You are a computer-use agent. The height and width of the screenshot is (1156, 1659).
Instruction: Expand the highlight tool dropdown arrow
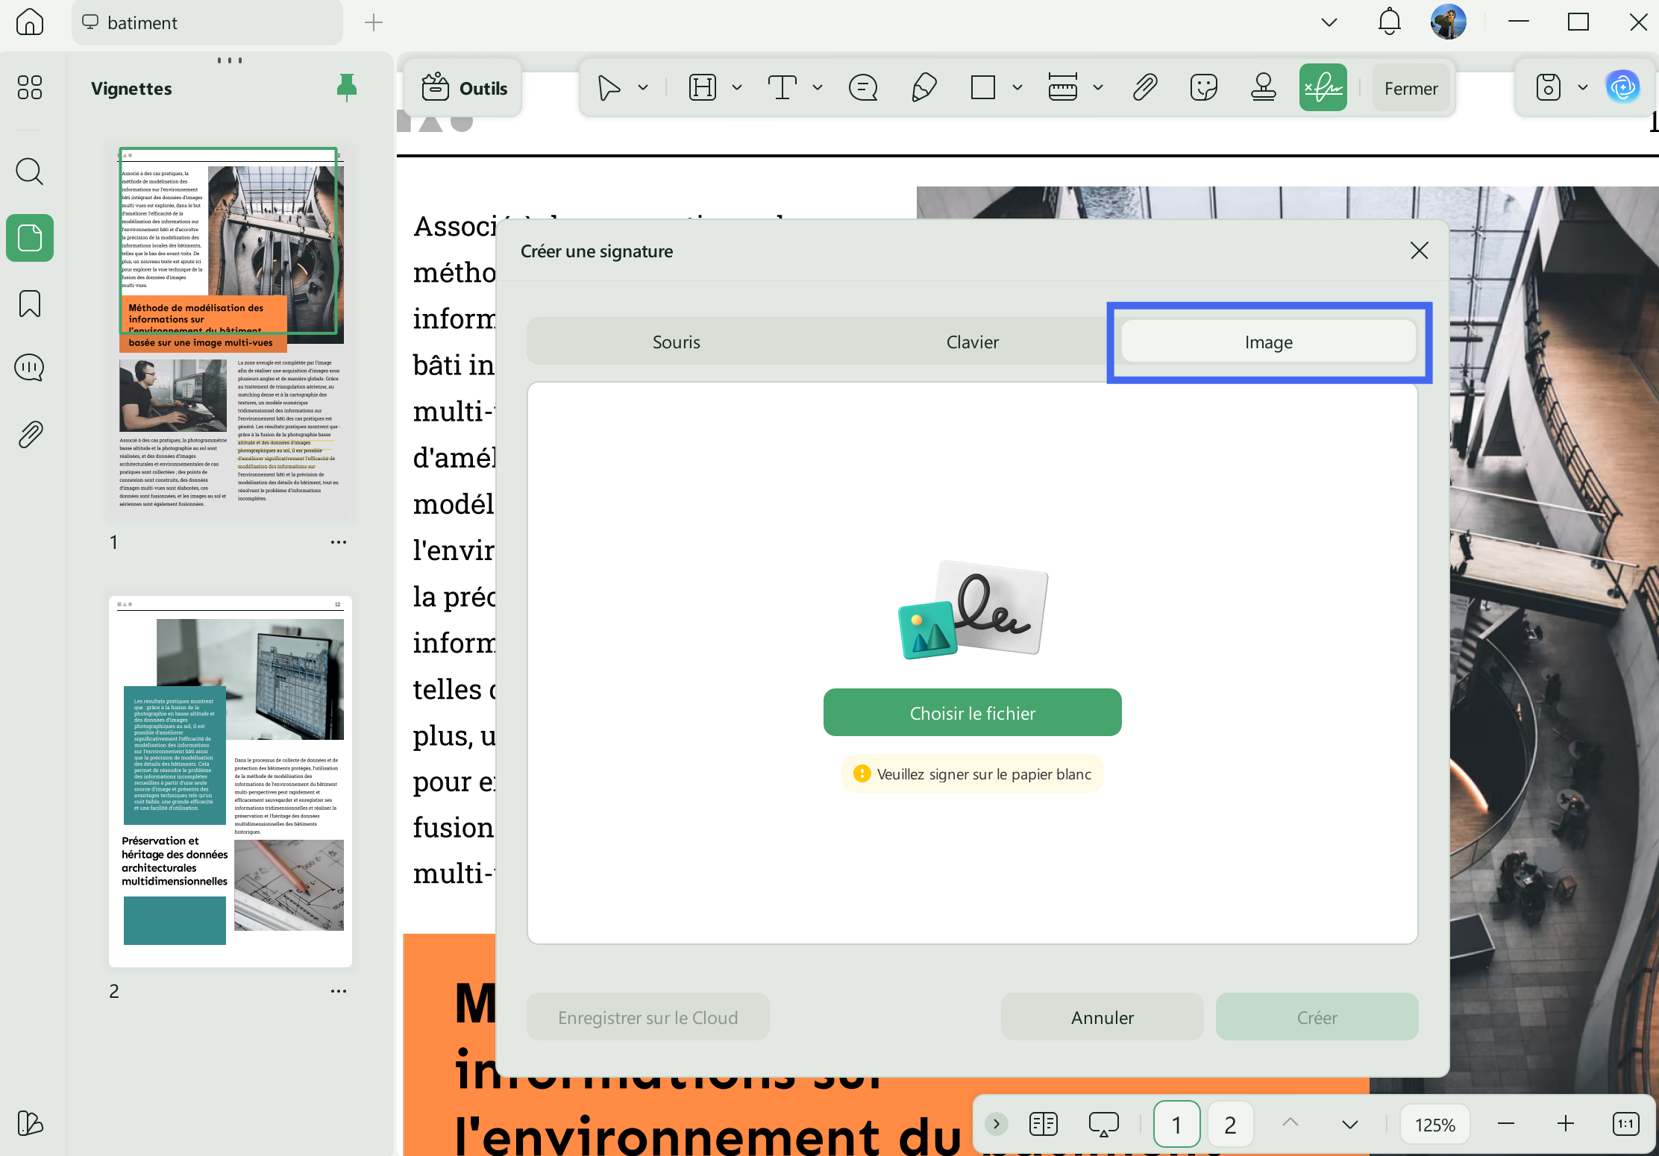[737, 88]
